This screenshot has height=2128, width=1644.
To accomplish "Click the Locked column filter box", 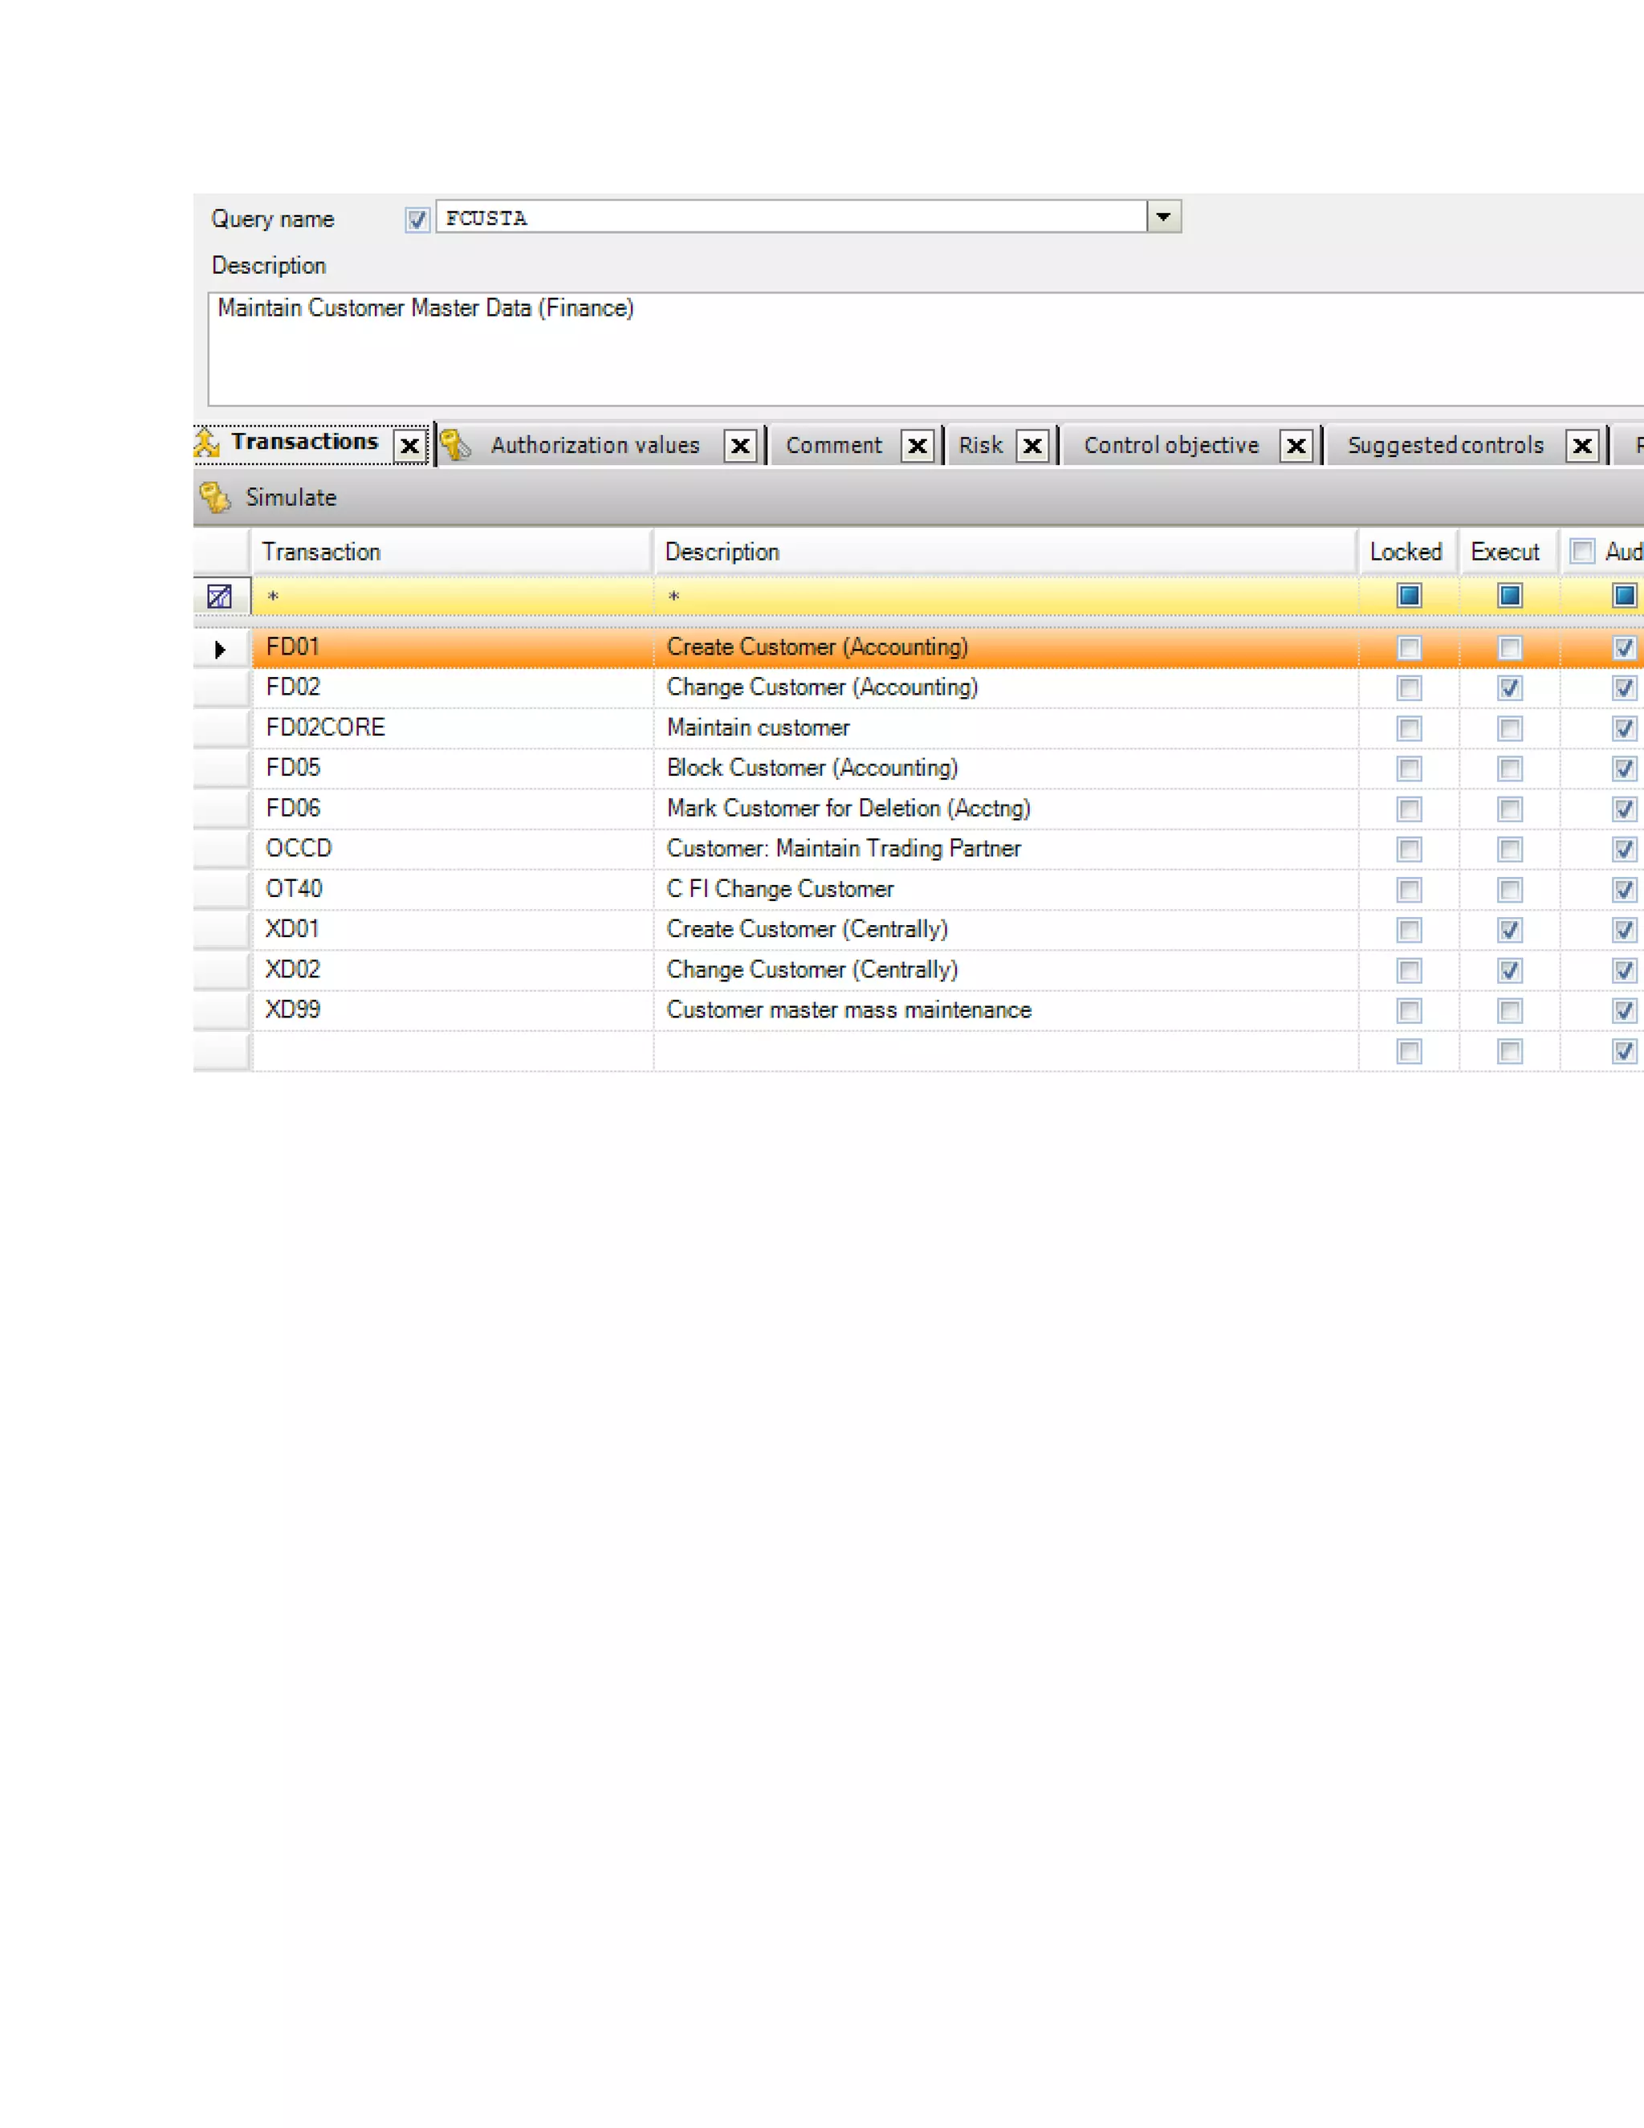I will click(x=1408, y=595).
